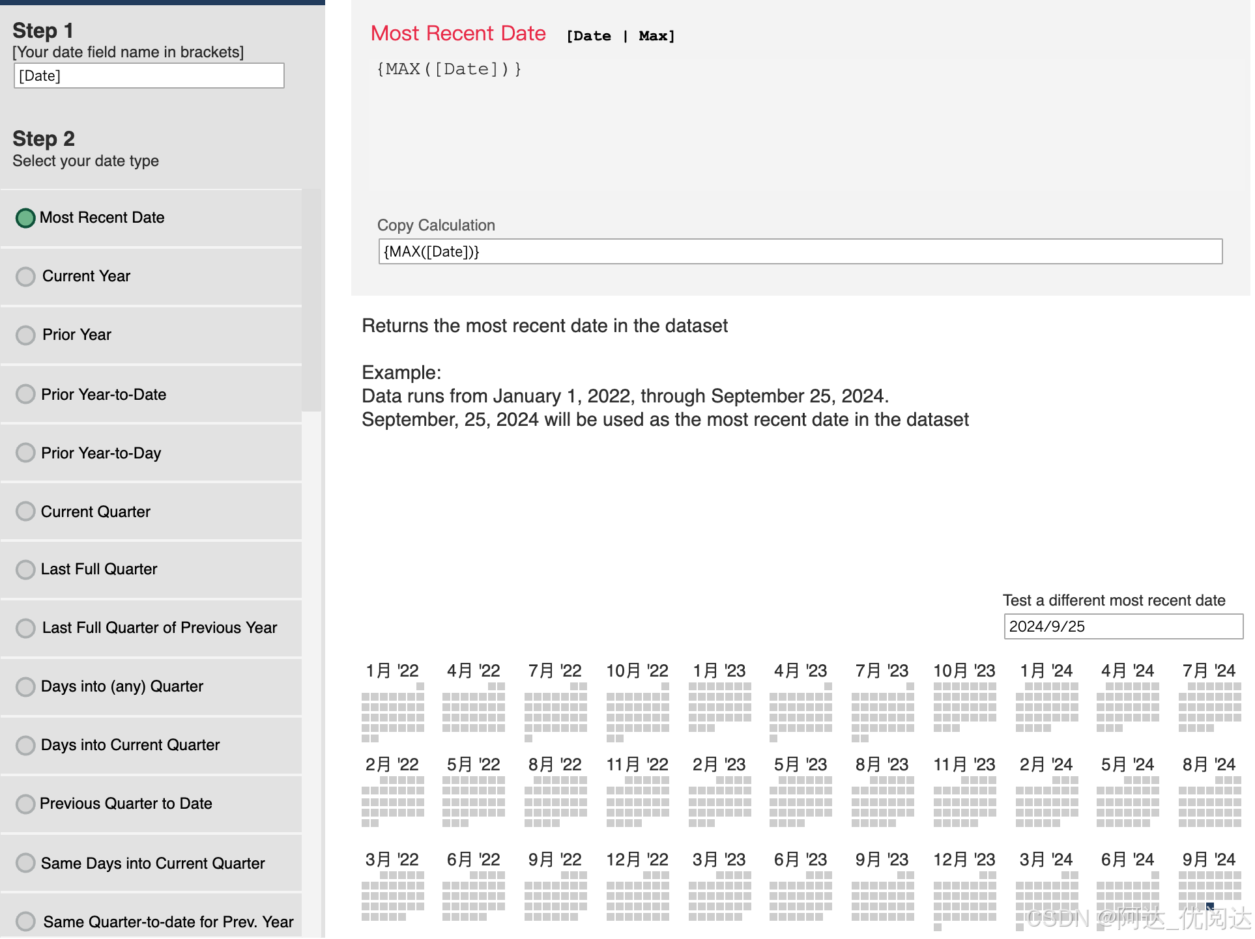Pick the Prior Year-to-Day option

point(25,453)
